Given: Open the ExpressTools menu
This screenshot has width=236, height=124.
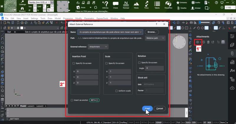Looking at the screenshot, I should [x=101, y=18].
